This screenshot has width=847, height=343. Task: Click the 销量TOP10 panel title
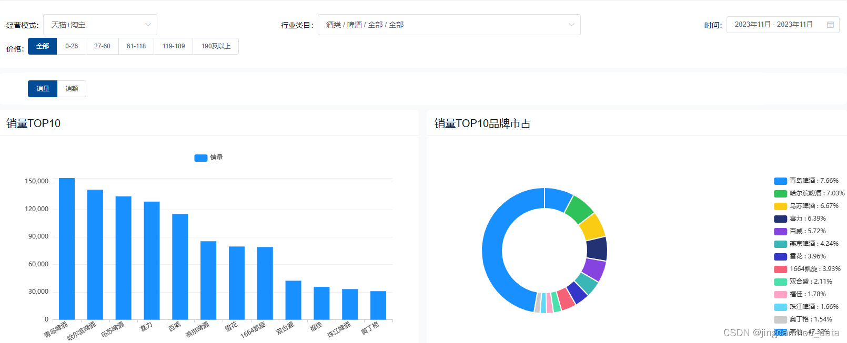(33, 123)
